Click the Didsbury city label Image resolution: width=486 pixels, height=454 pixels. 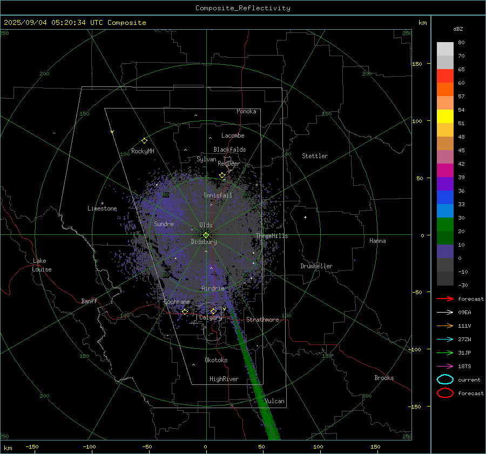(x=204, y=242)
